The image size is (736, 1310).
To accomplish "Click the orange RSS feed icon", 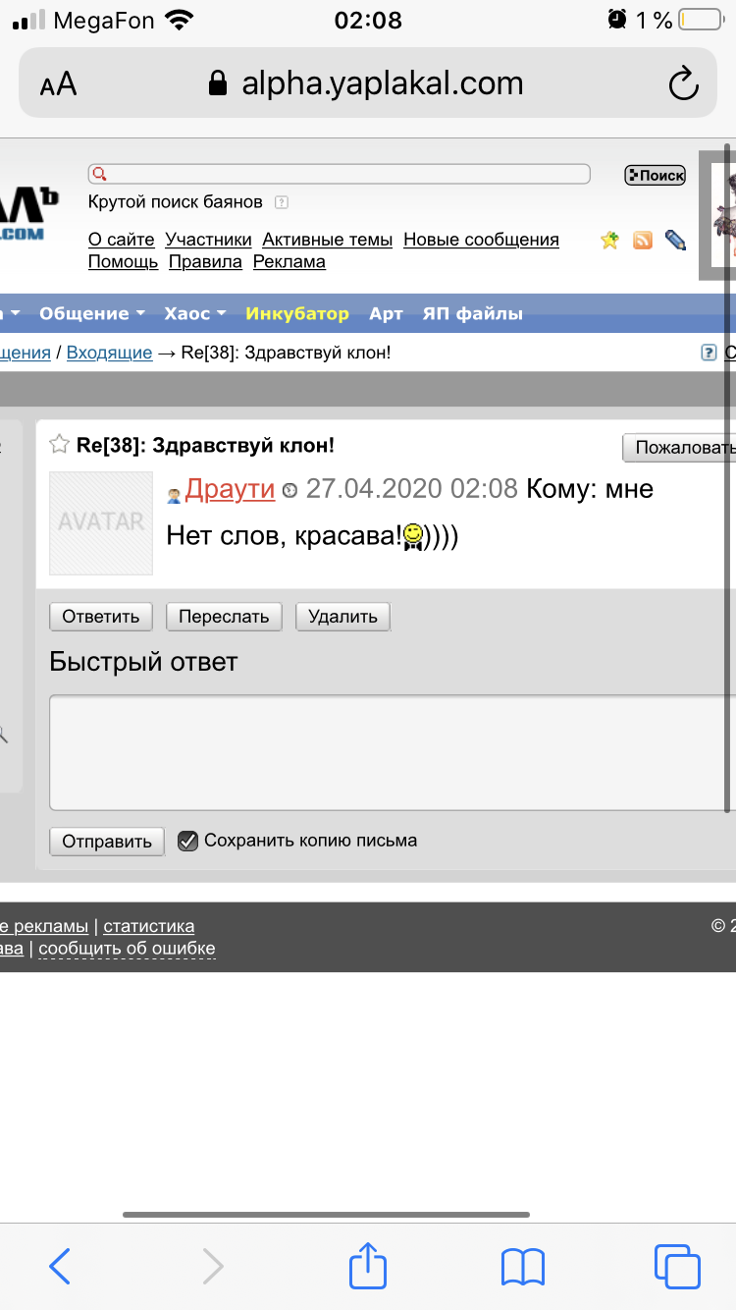I will (x=643, y=240).
